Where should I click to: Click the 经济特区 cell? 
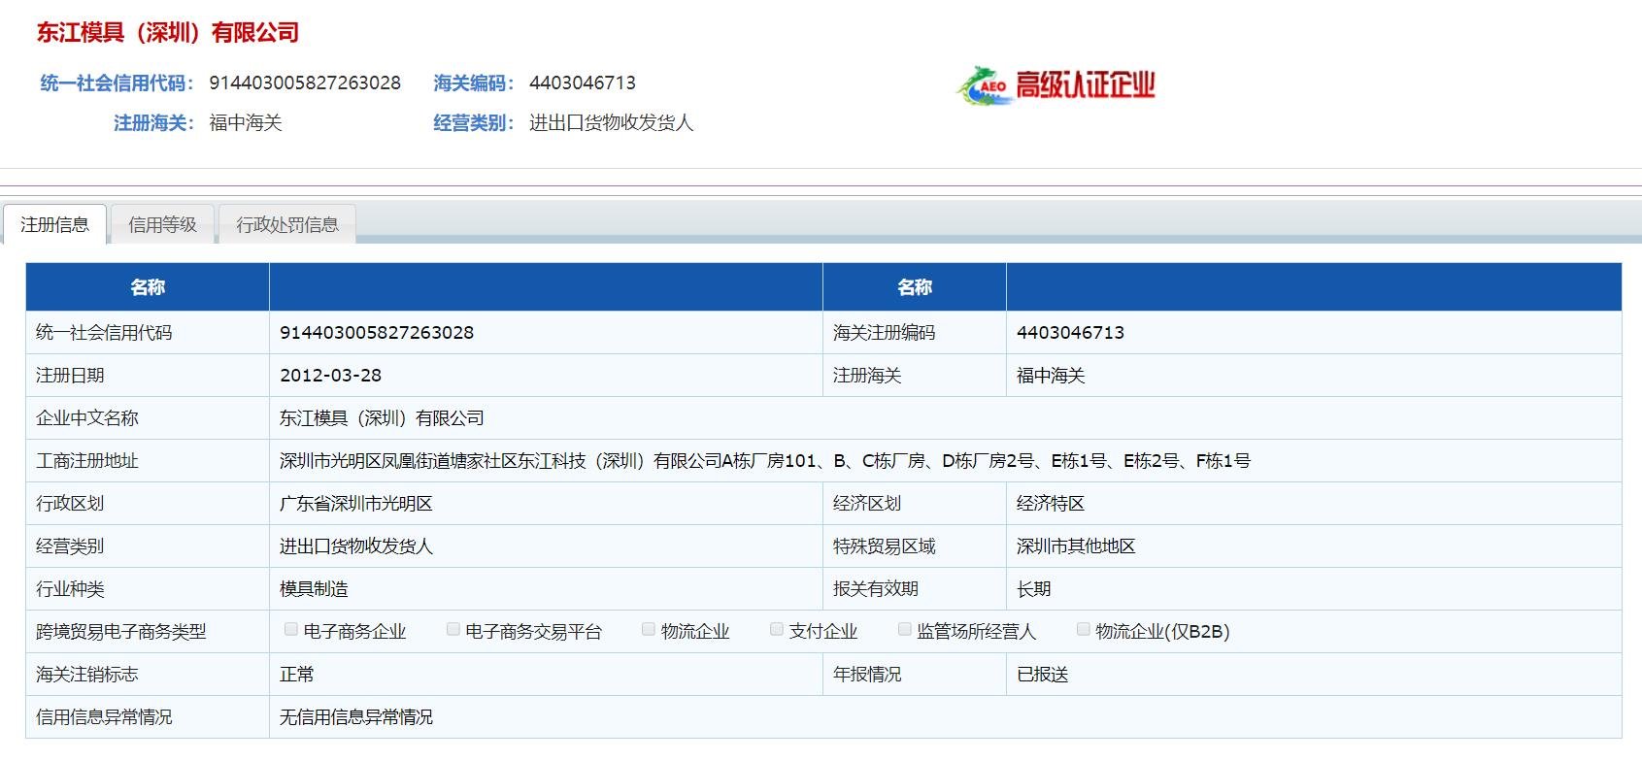tap(1051, 503)
